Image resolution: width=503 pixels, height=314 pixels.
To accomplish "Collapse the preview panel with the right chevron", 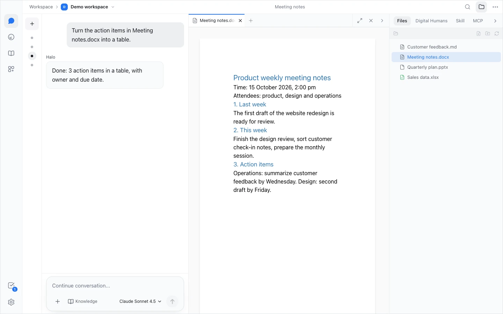I will tap(382, 21).
